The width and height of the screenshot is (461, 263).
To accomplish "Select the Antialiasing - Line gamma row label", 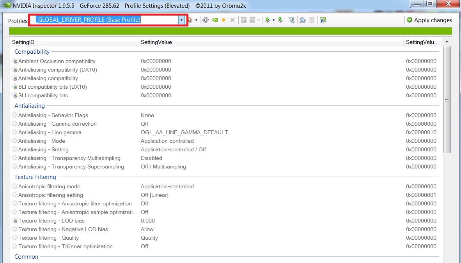I will (50, 132).
